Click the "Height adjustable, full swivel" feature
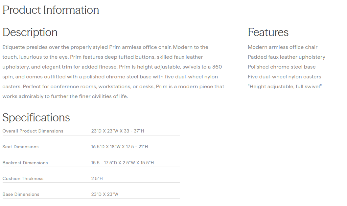The width and height of the screenshot is (347, 206). point(285,87)
